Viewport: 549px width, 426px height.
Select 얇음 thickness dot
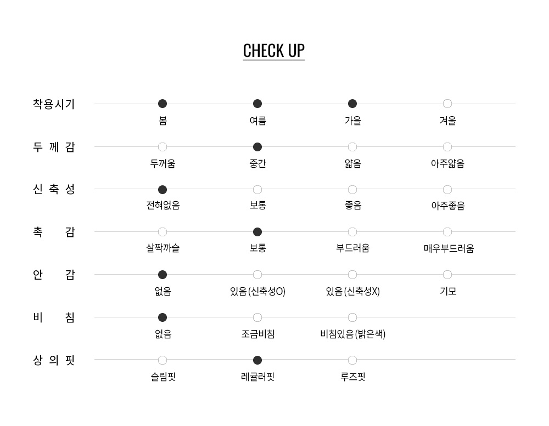352,147
